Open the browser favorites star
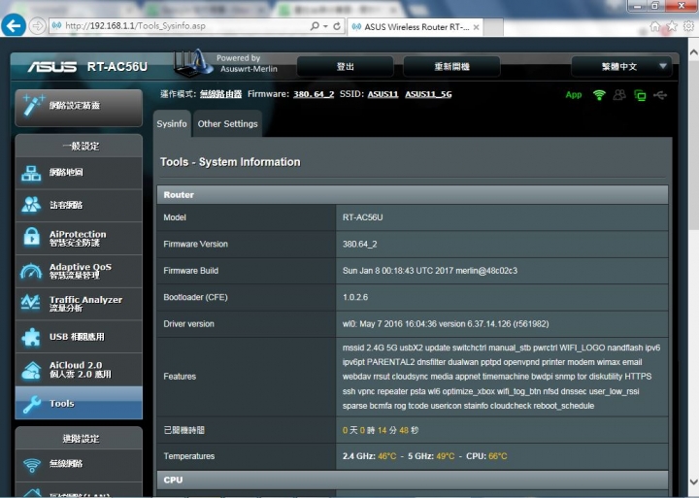 (x=672, y=26)
